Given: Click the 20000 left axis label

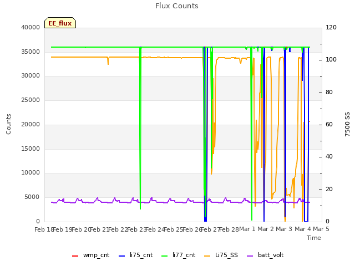Looking at the screenshot, I should pyautogui.click(x=31, y=124).
